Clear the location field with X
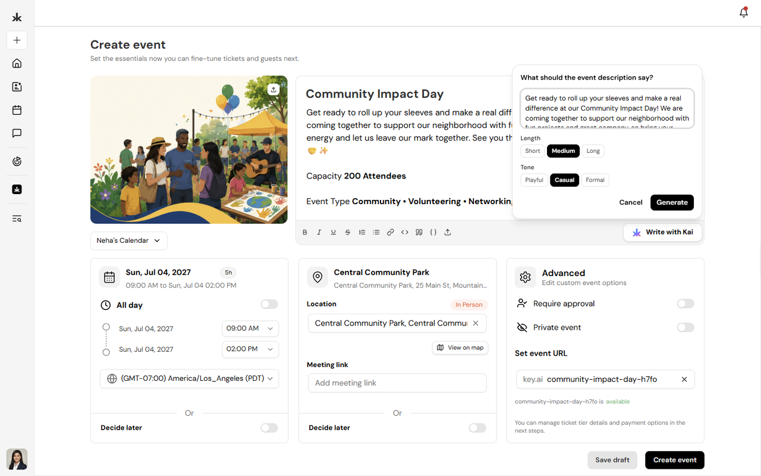This screenshot has height=476, width=761. [x=476, y=323]
